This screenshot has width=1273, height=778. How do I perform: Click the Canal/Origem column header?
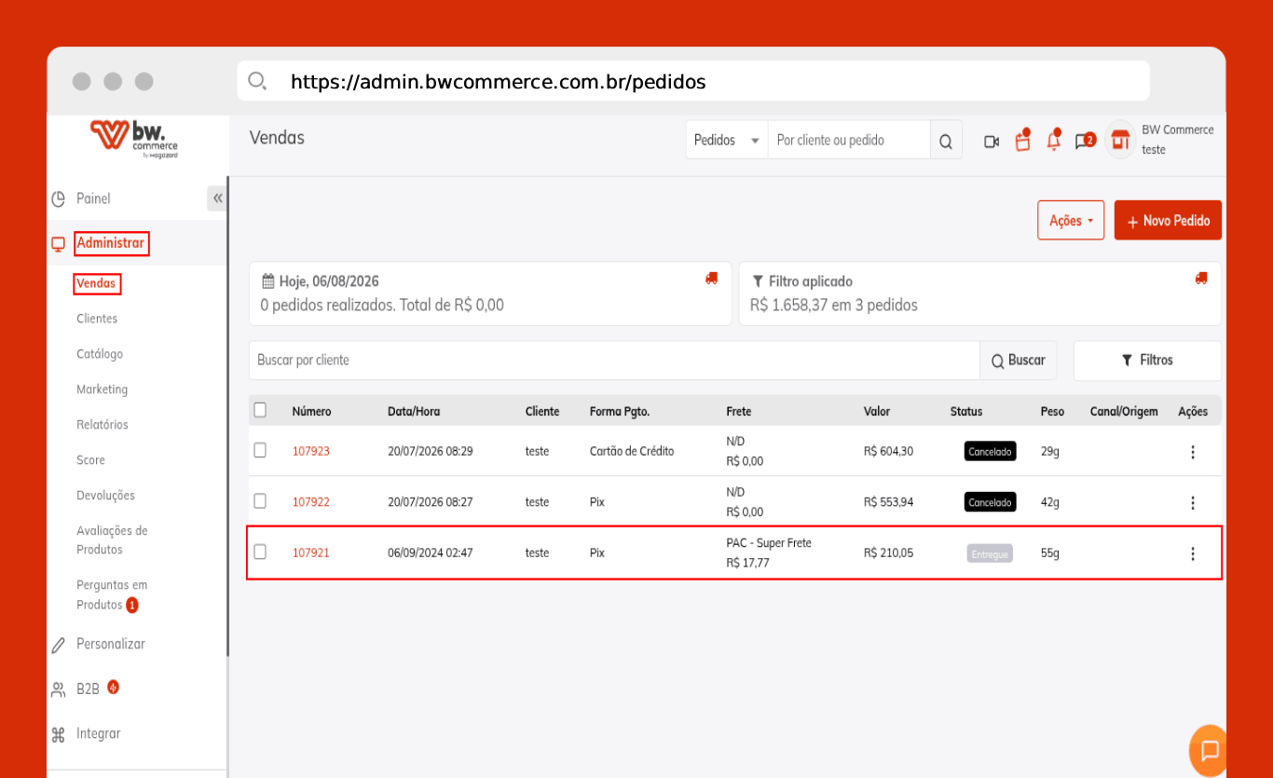1124,411
